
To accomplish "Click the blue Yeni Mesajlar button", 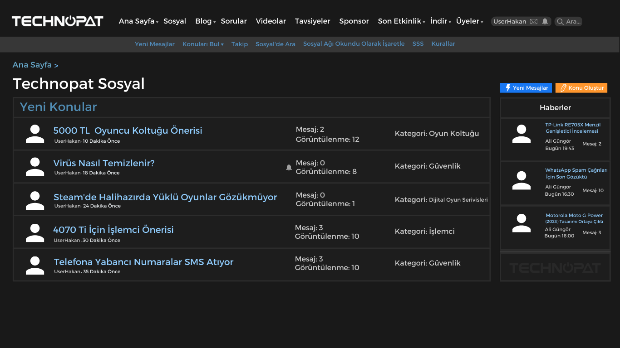I will (x=526, y=88).
